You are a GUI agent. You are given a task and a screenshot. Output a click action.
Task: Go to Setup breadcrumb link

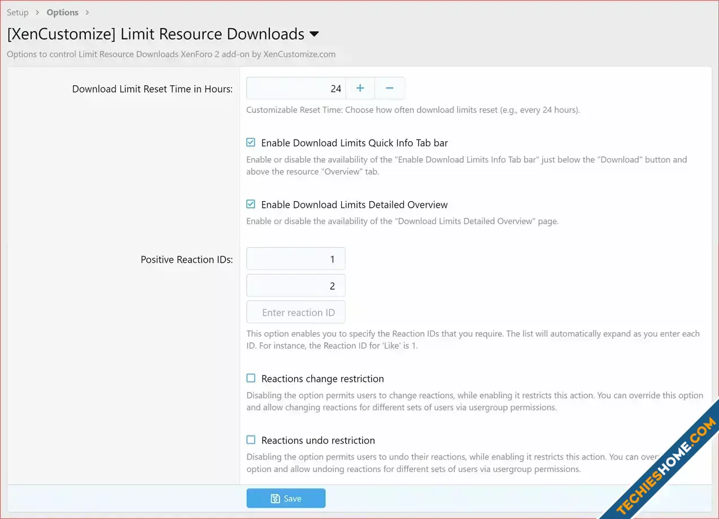tap(18, 12)
